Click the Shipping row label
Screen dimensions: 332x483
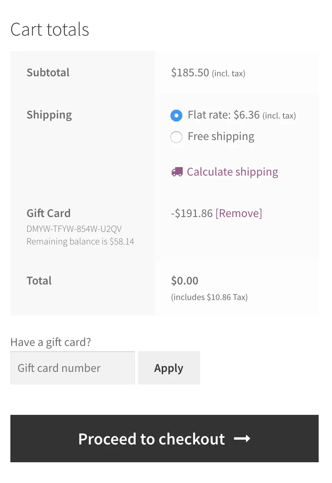[49, 115]
